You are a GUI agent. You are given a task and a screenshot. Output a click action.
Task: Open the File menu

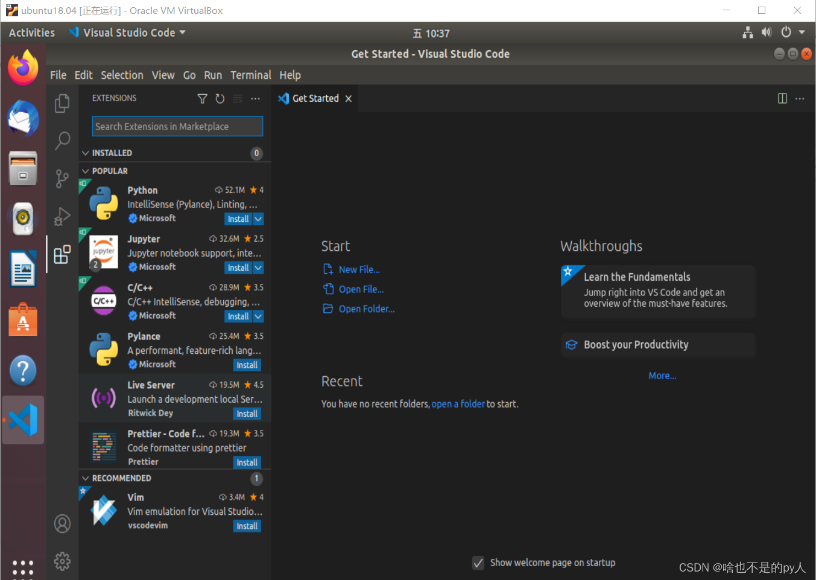[x=57, y=75]
